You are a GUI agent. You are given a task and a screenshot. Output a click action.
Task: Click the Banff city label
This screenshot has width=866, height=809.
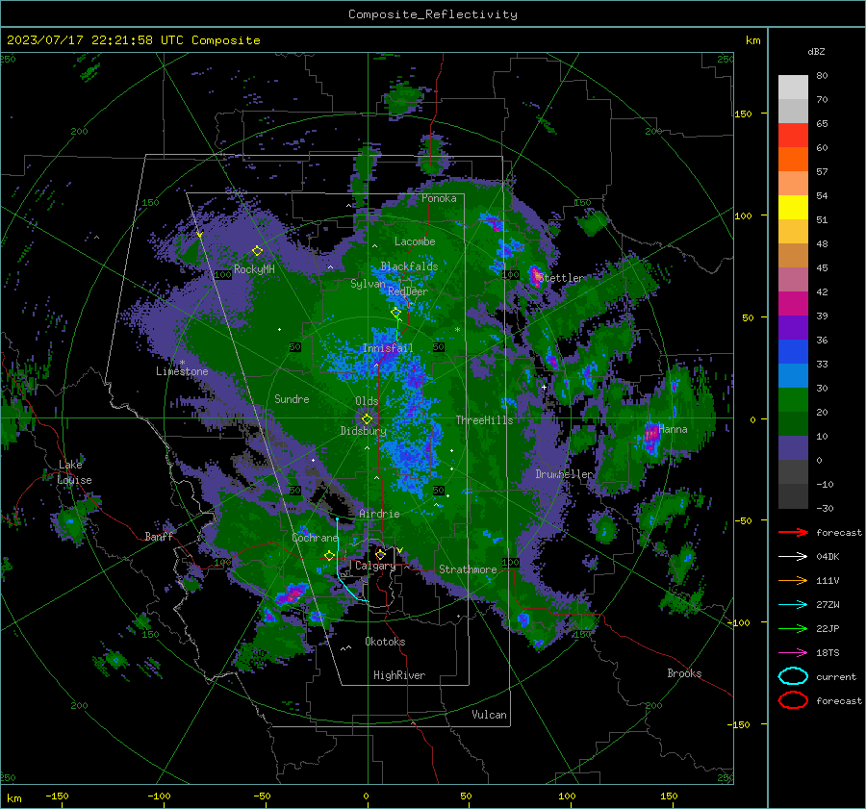[x=159, y=536]
